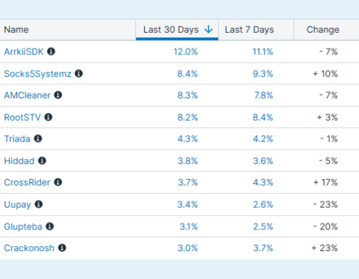Click info icon beside Uupay
The height and width of the screenshot is (279, 359).
click(38, 204)
